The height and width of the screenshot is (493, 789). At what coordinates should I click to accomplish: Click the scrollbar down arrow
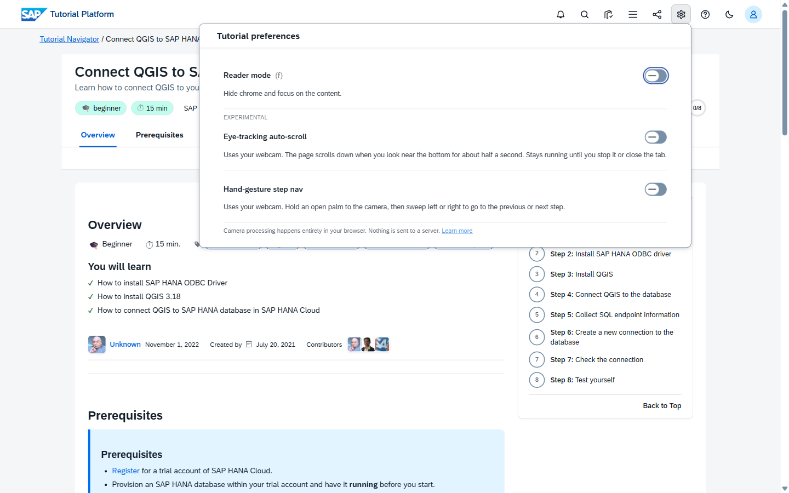(785, 489)
